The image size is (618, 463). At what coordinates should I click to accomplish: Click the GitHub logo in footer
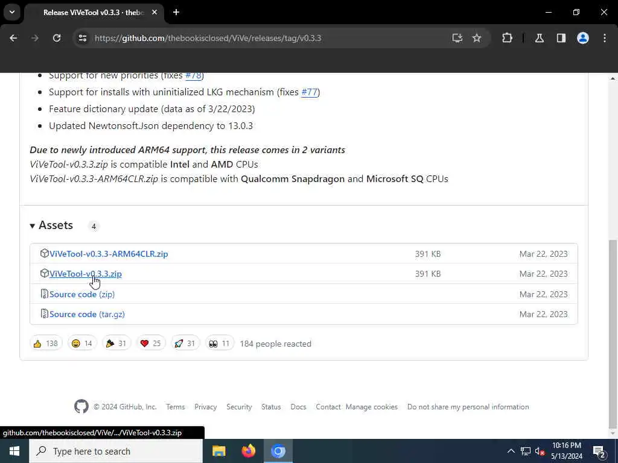(x=81, y=407)
